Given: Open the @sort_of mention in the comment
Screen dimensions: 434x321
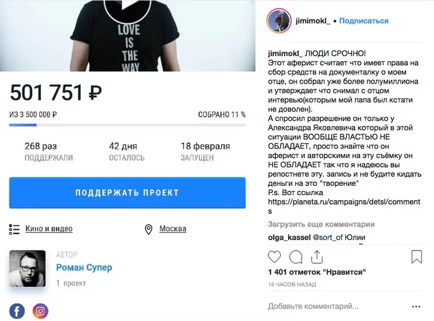Looking at the screenshot, I should point(328,237).
